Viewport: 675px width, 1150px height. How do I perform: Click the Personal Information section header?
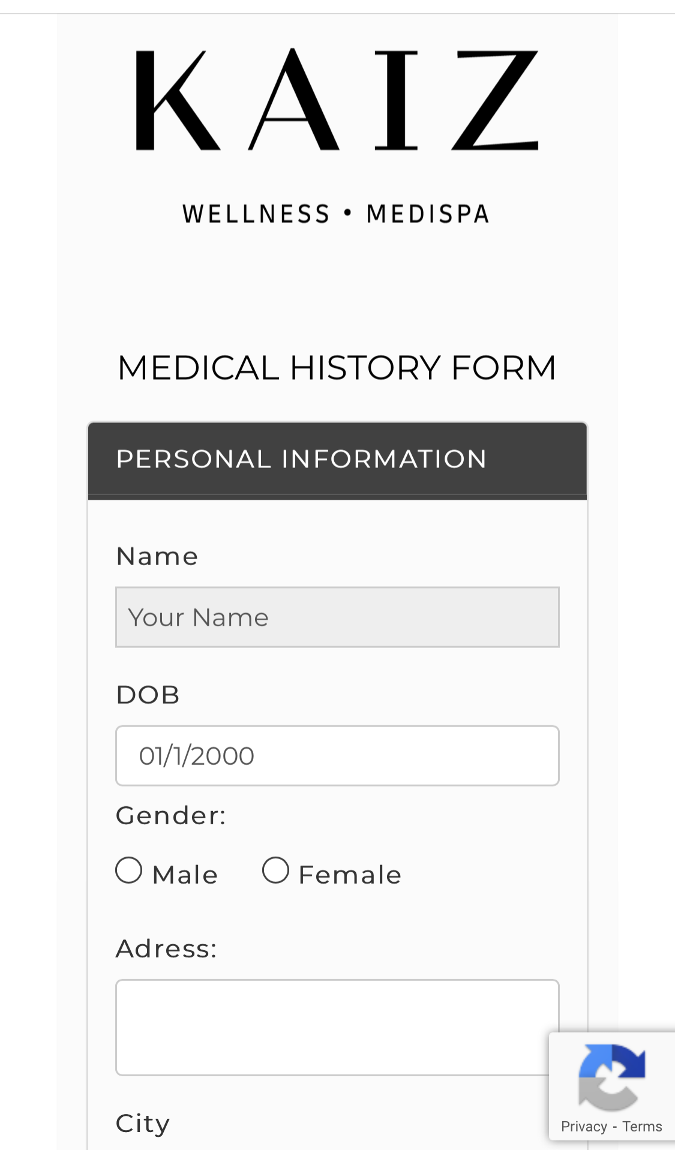(x=337, y=460)
